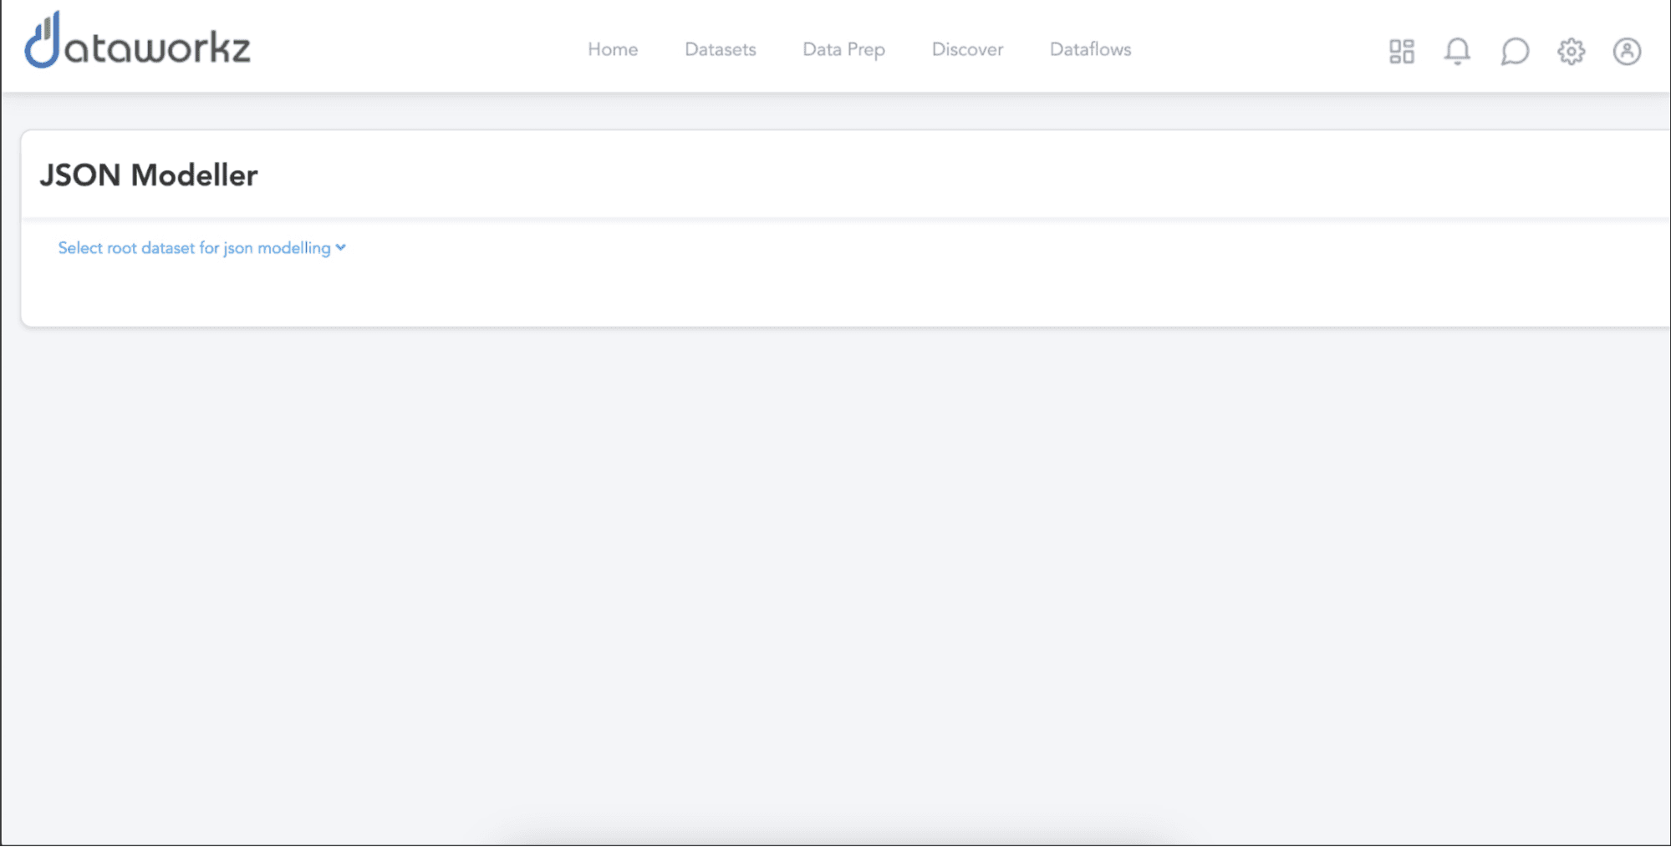
Task: Click the 'ataworkz' wordmark text
Action: [159, 48]
